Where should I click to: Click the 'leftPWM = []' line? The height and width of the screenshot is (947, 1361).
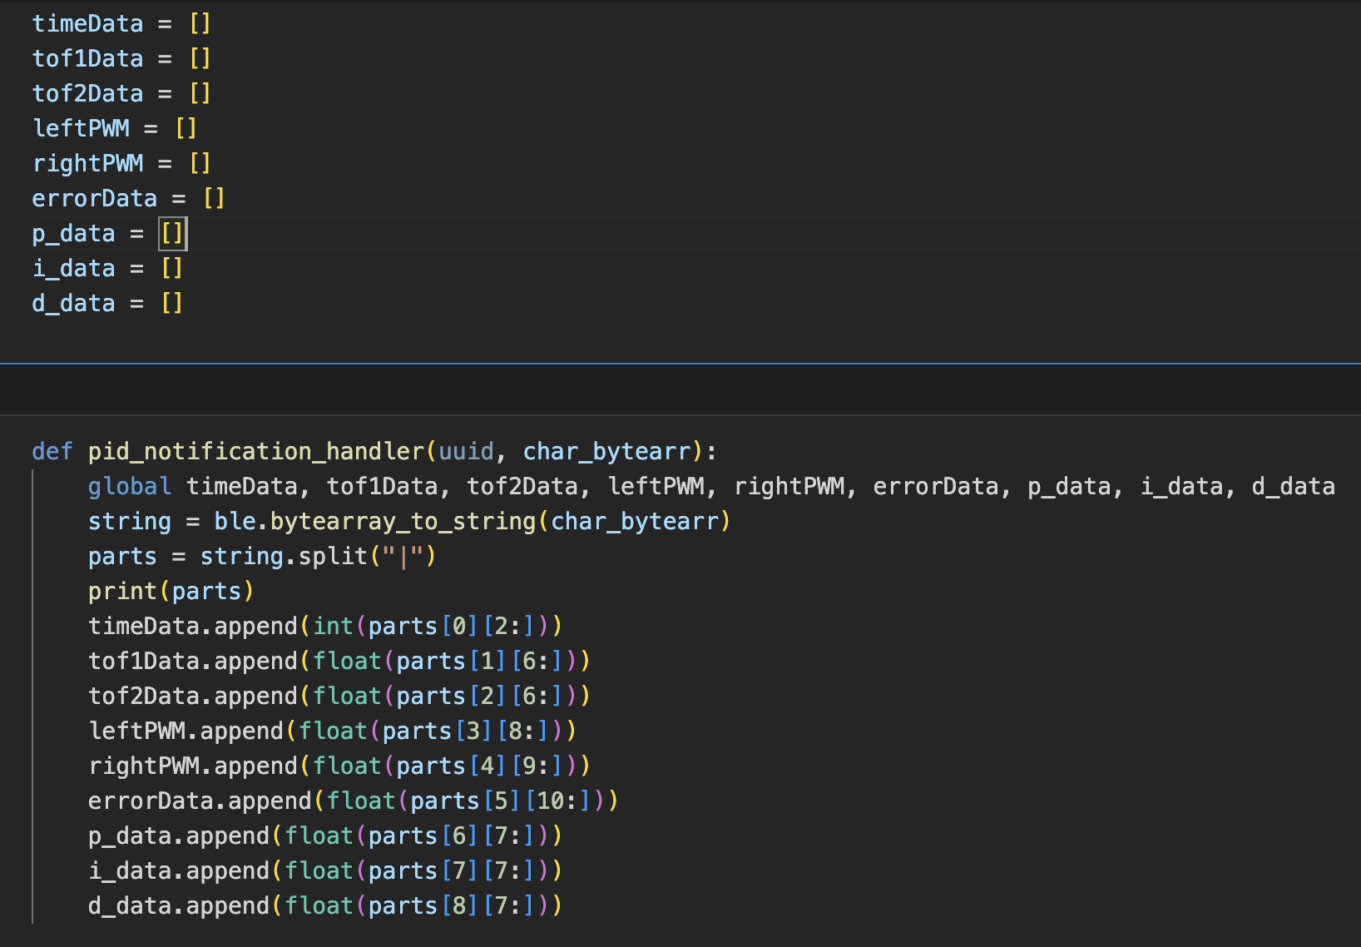click(115, 128)
